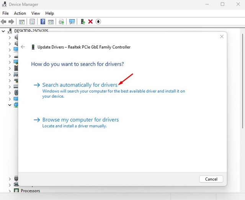Click the Disable device down-arrow circle icon
This screenshot has height=200, width=245.
pos(98,21)
